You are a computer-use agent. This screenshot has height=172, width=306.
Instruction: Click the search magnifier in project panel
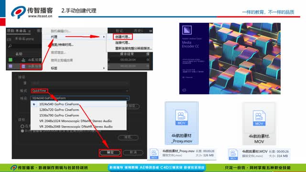(10, 46)
